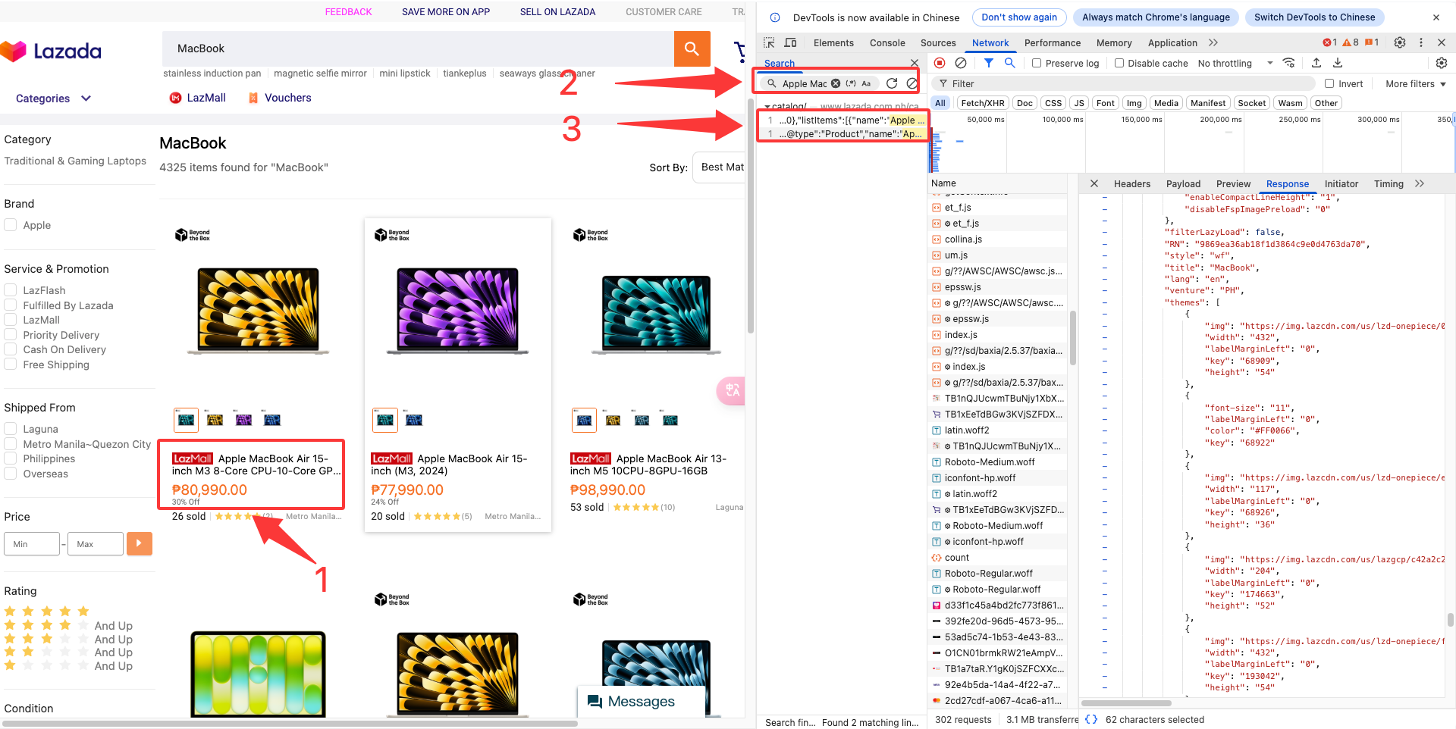Open the LazMall link
1456x729 pixels.
pos(198,98)
